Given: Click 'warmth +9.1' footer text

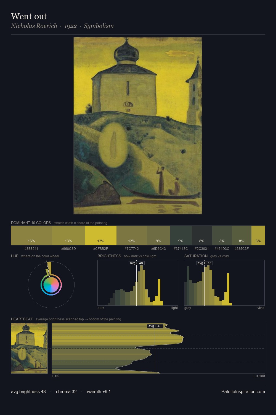Looking at the screenshot, I should pos(99,391).
